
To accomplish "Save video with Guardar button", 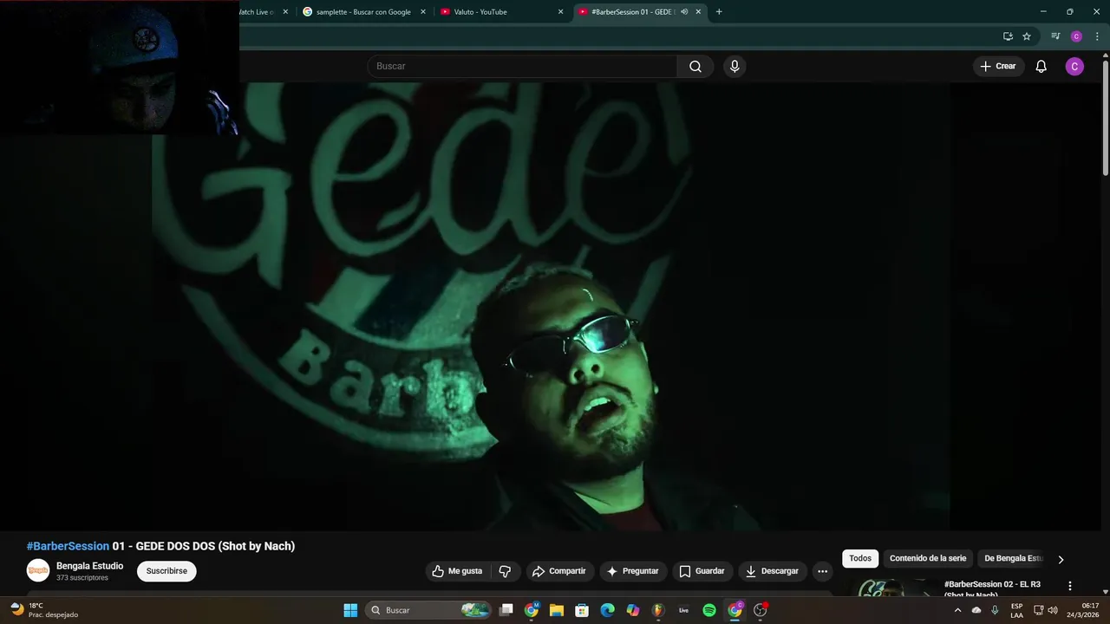I will pyautogui.click(x=702, y=571).
